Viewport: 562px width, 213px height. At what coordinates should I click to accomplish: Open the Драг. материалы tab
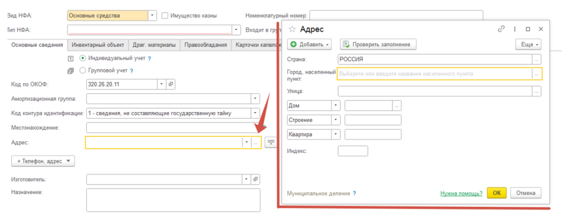pos(154,45)
